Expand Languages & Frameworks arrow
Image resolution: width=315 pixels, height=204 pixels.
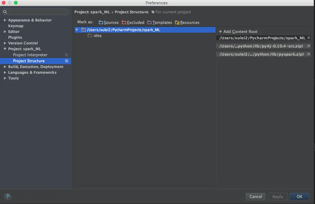5,73
